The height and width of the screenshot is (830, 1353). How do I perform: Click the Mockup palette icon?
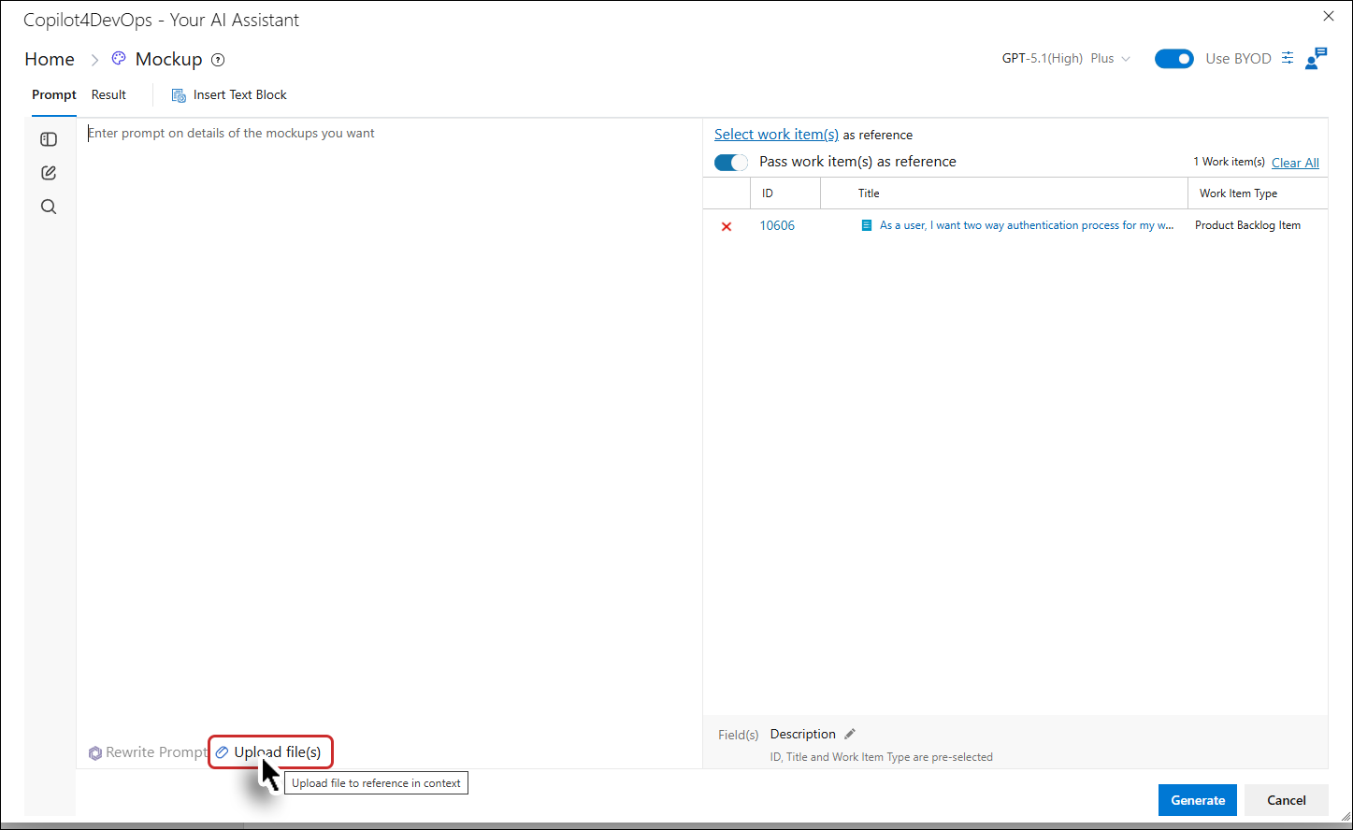(x=119, y=59)
